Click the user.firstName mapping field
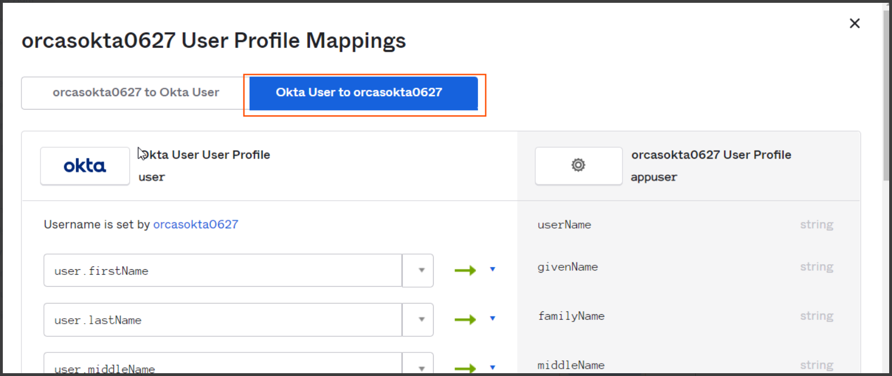The width and height of the screenshot is (892, 376). tap(223, 270)
